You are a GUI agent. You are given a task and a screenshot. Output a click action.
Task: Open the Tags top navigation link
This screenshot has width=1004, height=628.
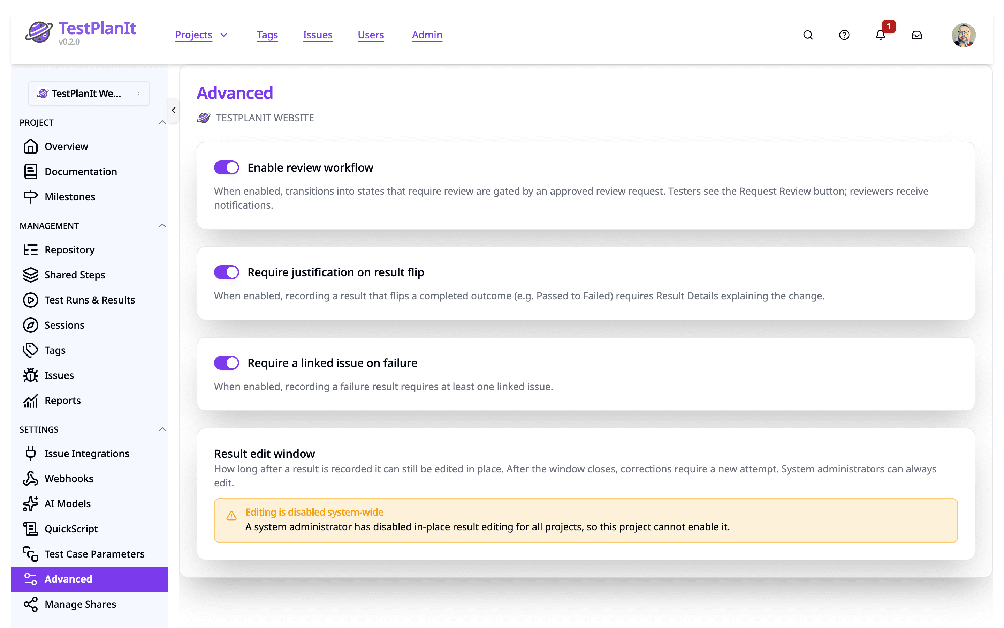tap(267, 35)
